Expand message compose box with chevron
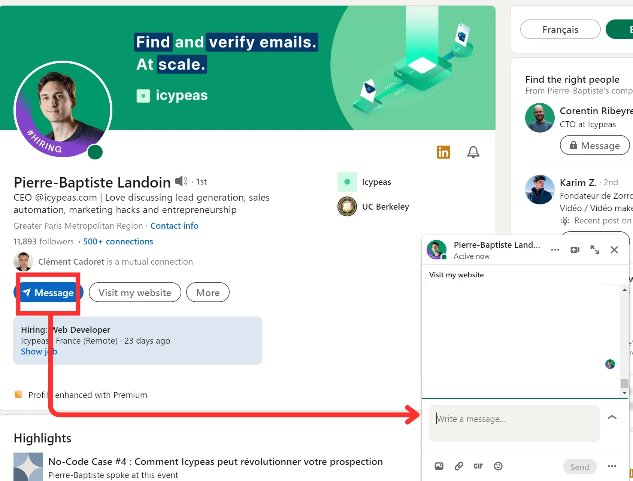 [612, 417]
